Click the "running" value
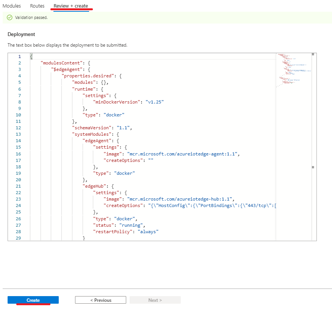332x309 pixels. point(131,225)
